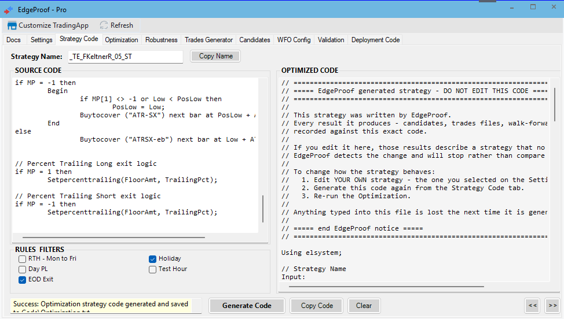Click the Clear button
Screen dimensions: 564x319
[x=364, y=306]
